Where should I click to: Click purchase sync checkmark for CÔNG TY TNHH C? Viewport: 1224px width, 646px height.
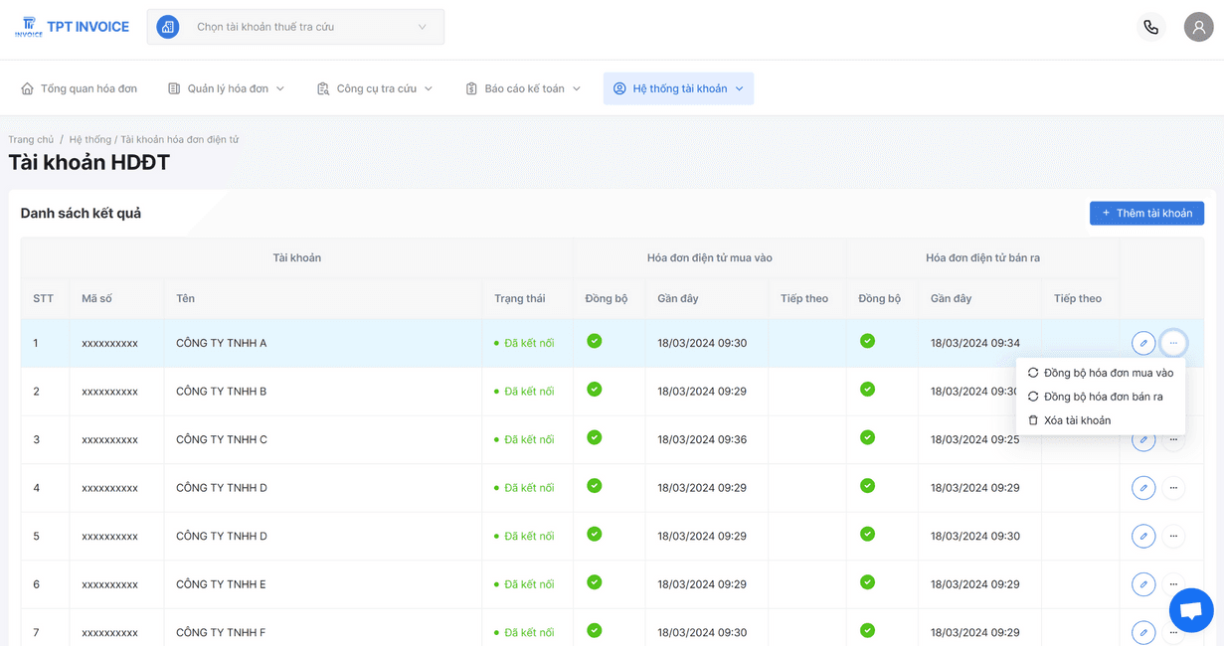[x=595, y=437]
